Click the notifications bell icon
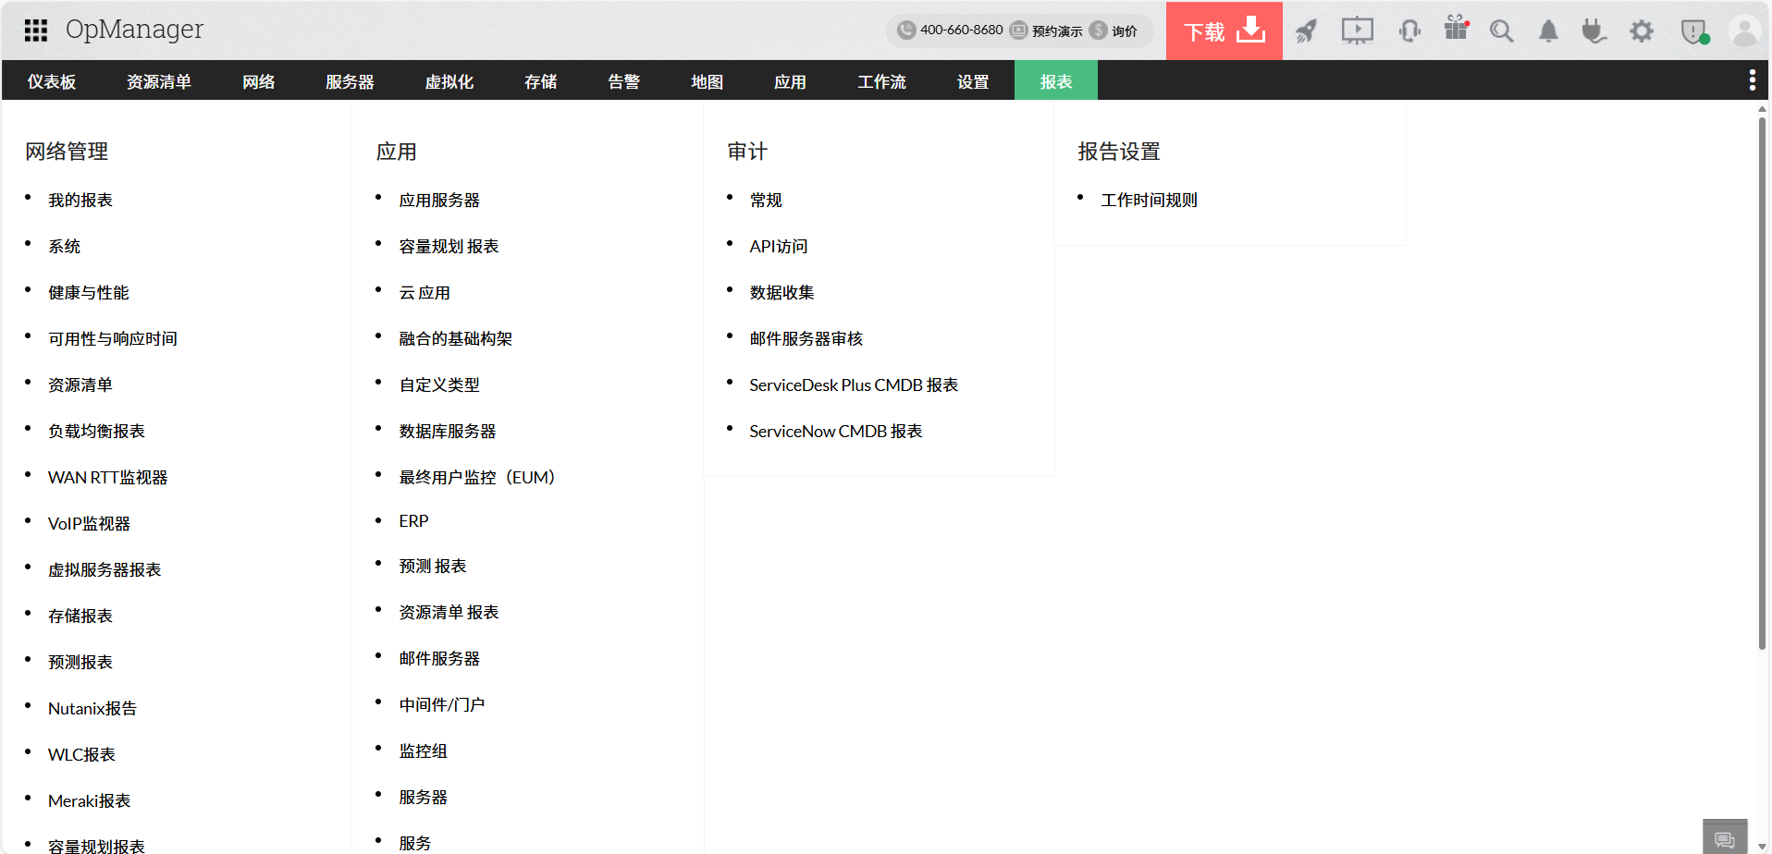1772x854 pixels. (1549, 30)
